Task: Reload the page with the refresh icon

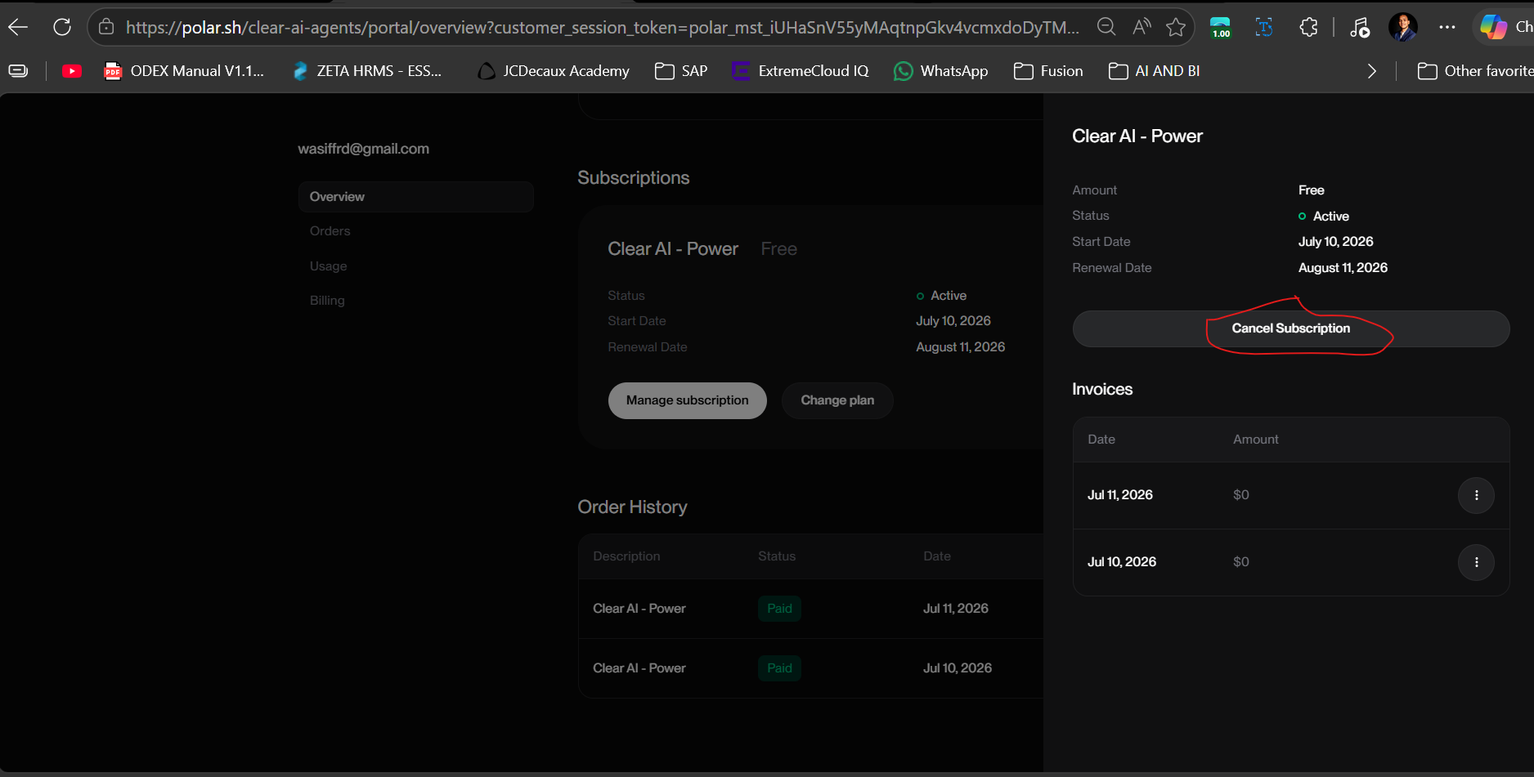Action: 62,28
